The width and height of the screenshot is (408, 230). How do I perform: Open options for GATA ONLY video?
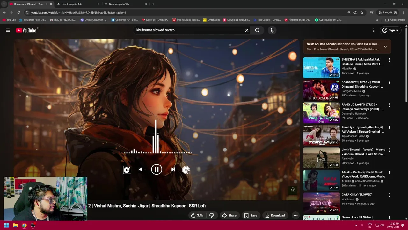click(389, 195)
